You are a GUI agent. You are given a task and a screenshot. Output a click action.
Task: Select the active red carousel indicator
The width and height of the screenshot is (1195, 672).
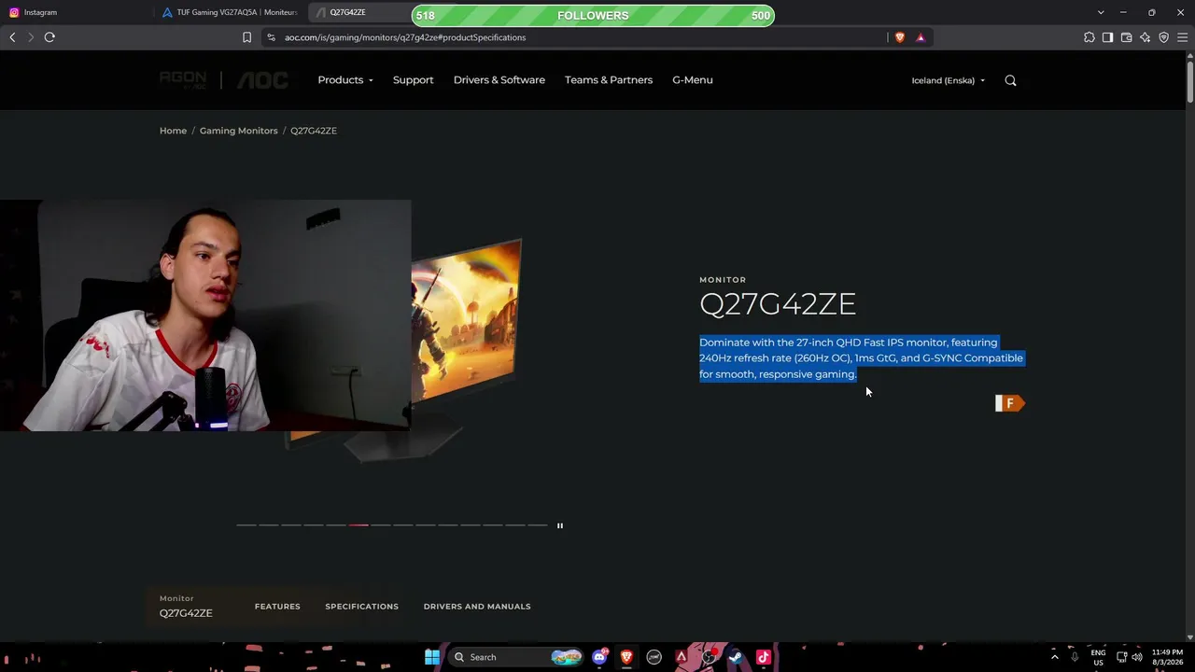pyautogui.click(x=358, y=525)
